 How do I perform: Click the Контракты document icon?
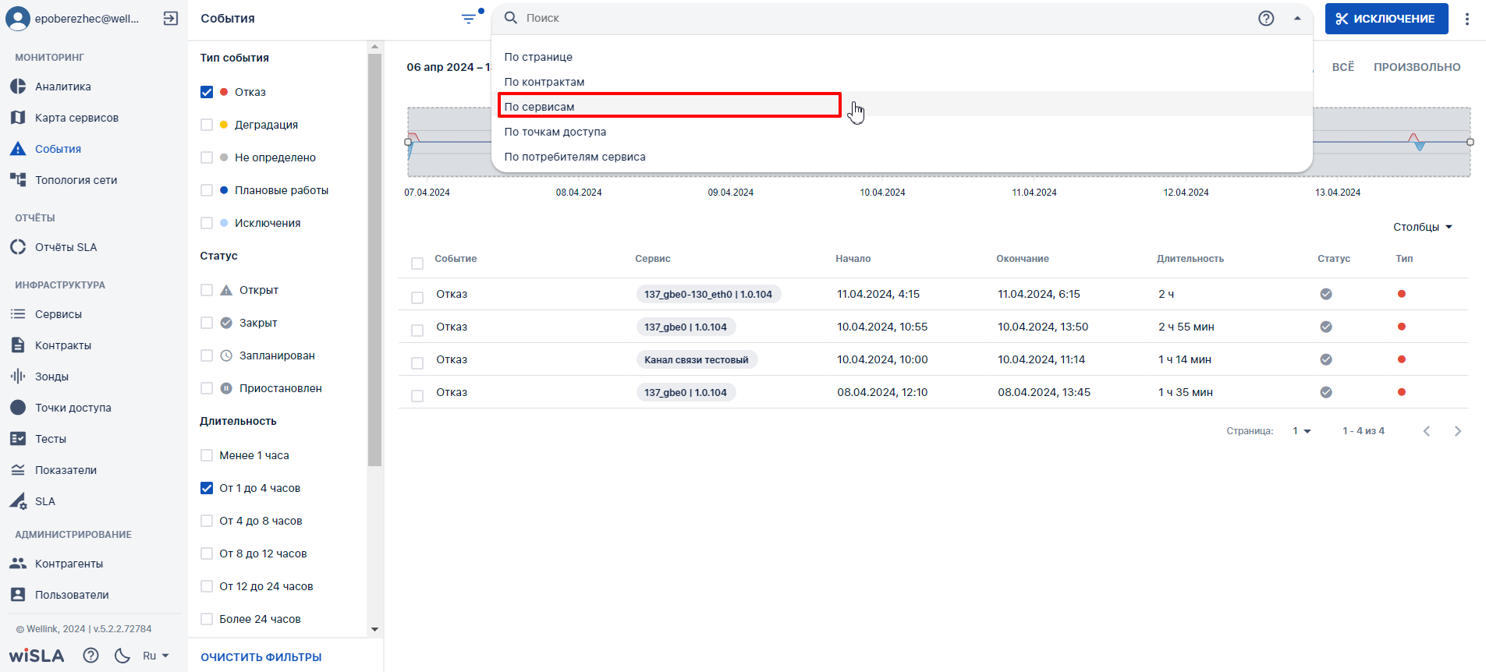pos(18,345)
